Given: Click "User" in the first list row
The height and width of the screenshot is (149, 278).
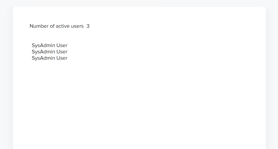Looking at the screenshot, I should [x=62, y=46].
